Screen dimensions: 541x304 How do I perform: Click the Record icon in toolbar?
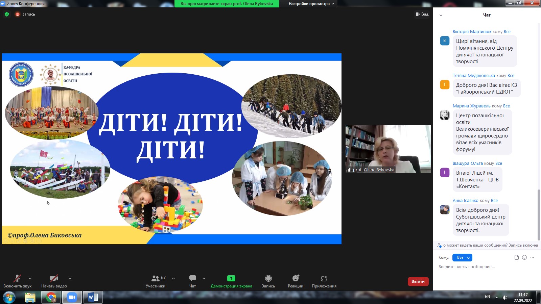coord(268,278)
